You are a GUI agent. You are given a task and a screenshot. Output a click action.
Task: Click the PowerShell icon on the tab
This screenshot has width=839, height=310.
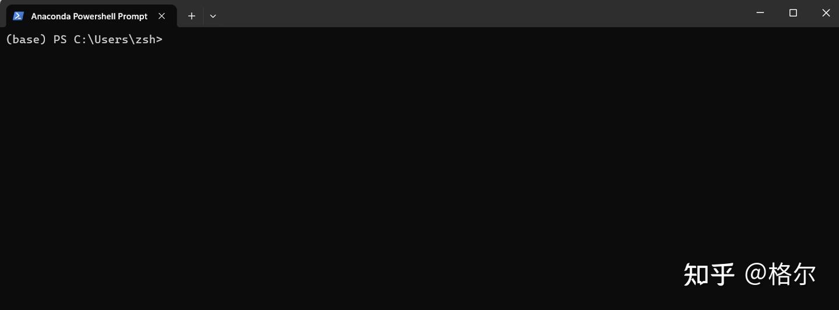tap(18, 16)
